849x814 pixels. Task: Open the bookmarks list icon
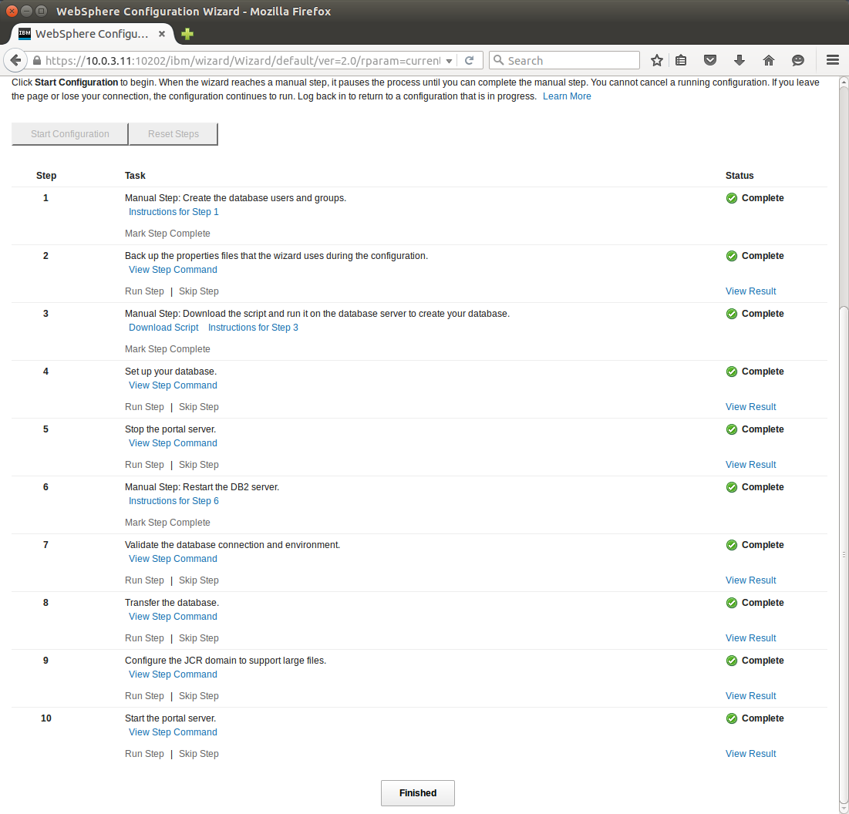[681, 61]
